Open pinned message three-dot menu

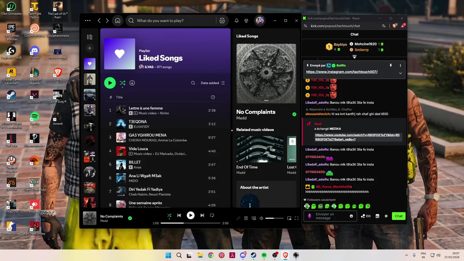pyautogui.click(x=400, y=66)
